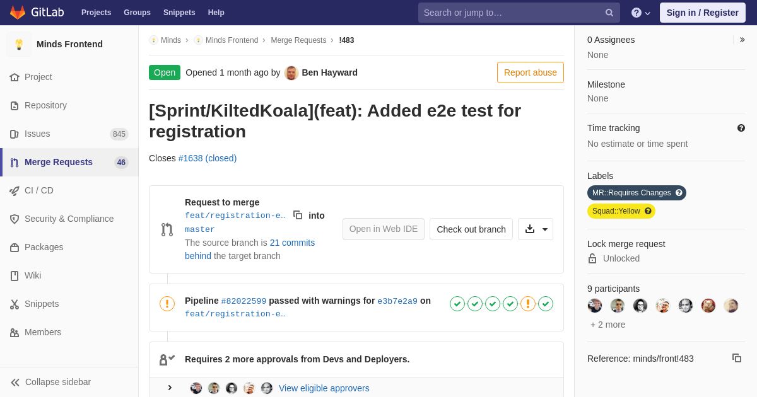757x397 pixels.
Task: Click the Minds Frontend lightbulb avatar
Action: [x=19, y=44]
